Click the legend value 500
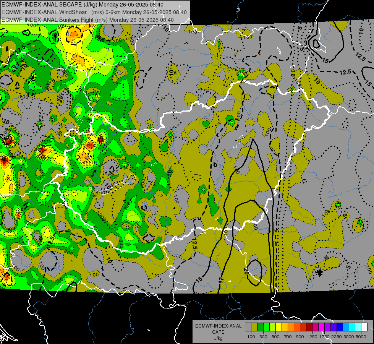 tap(275, 337)
